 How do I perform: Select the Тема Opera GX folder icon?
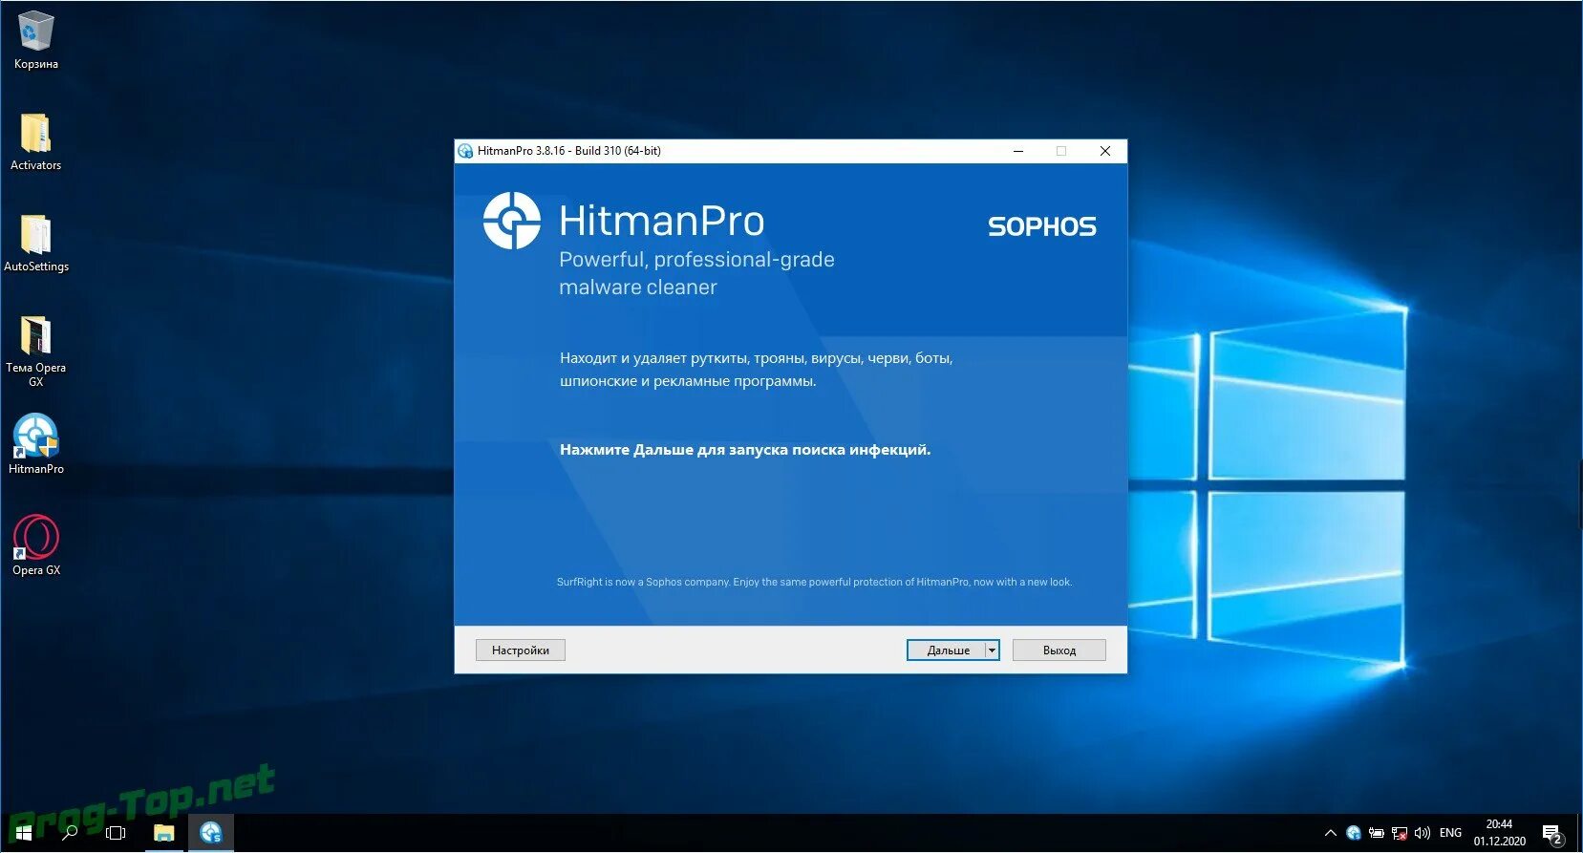[36, 351]
